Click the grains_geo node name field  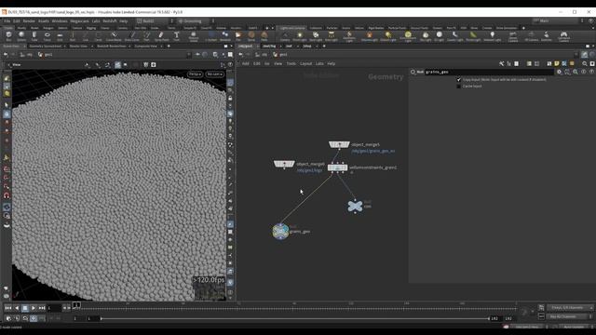tap(488, 72)
